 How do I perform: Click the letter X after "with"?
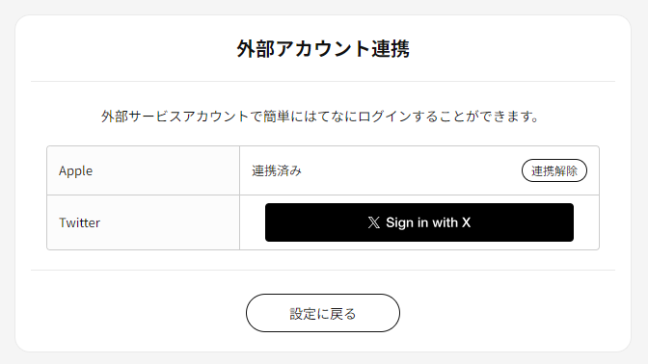pos(466,222)
